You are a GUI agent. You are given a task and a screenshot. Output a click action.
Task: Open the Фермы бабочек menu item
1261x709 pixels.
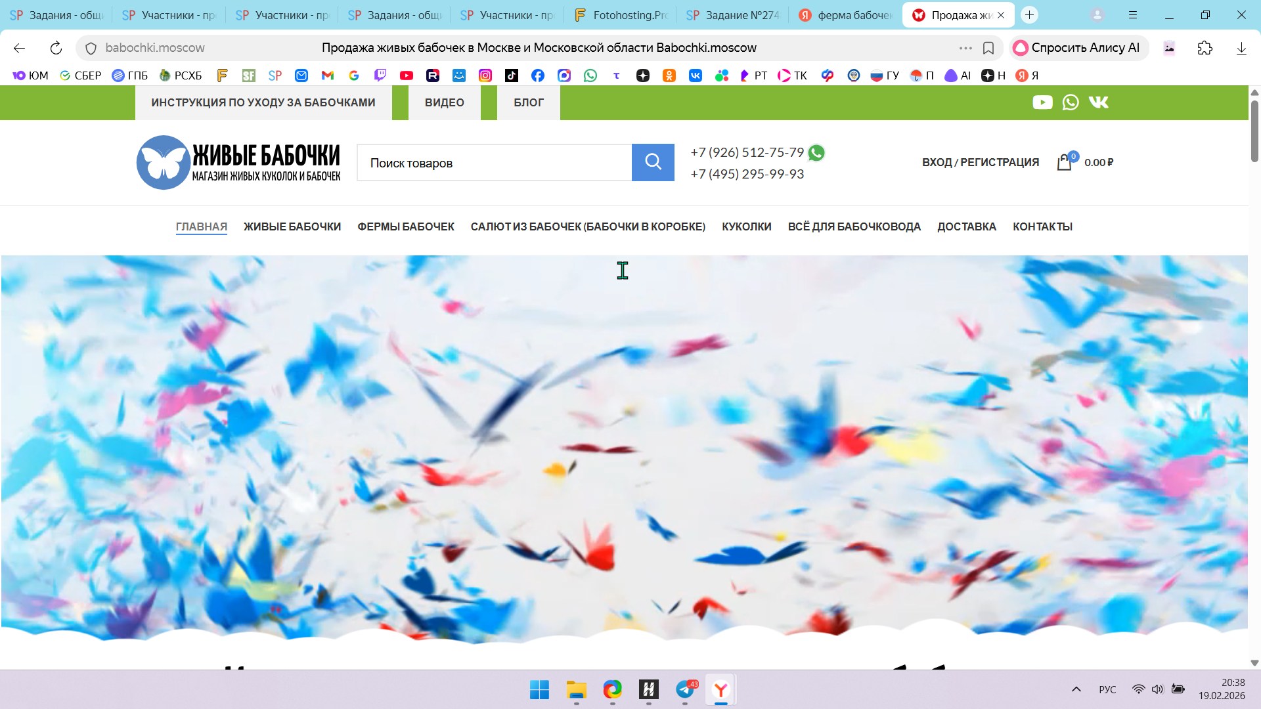405,226
